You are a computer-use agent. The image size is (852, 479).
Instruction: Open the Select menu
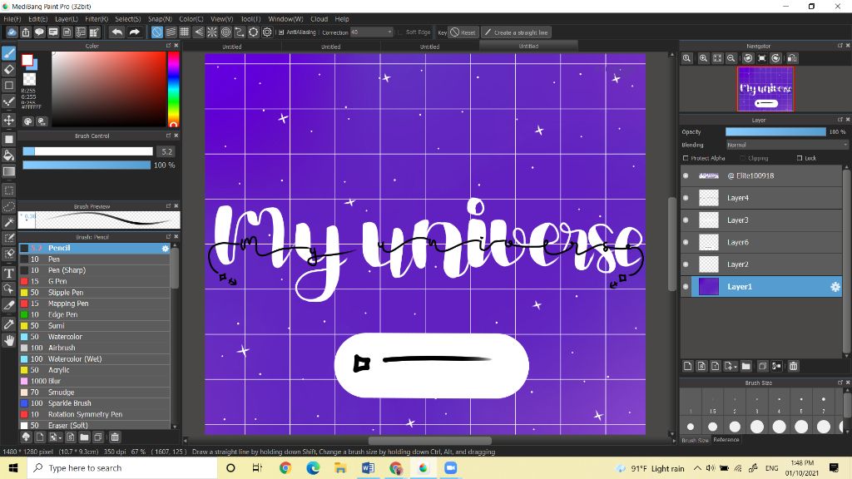pos(127,19)
